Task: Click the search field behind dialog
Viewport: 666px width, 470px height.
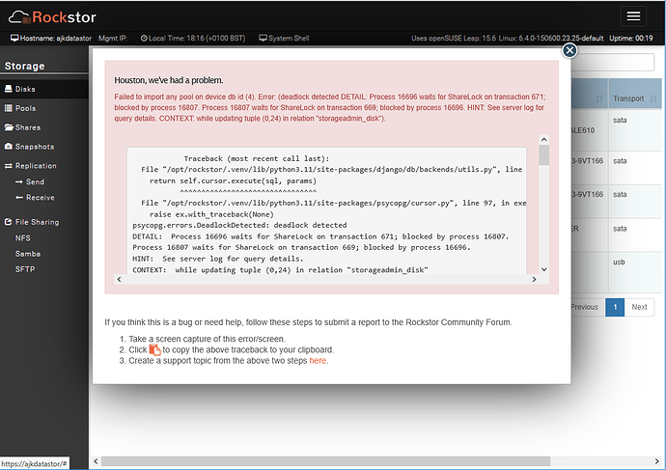Action: tap(615, 62)
